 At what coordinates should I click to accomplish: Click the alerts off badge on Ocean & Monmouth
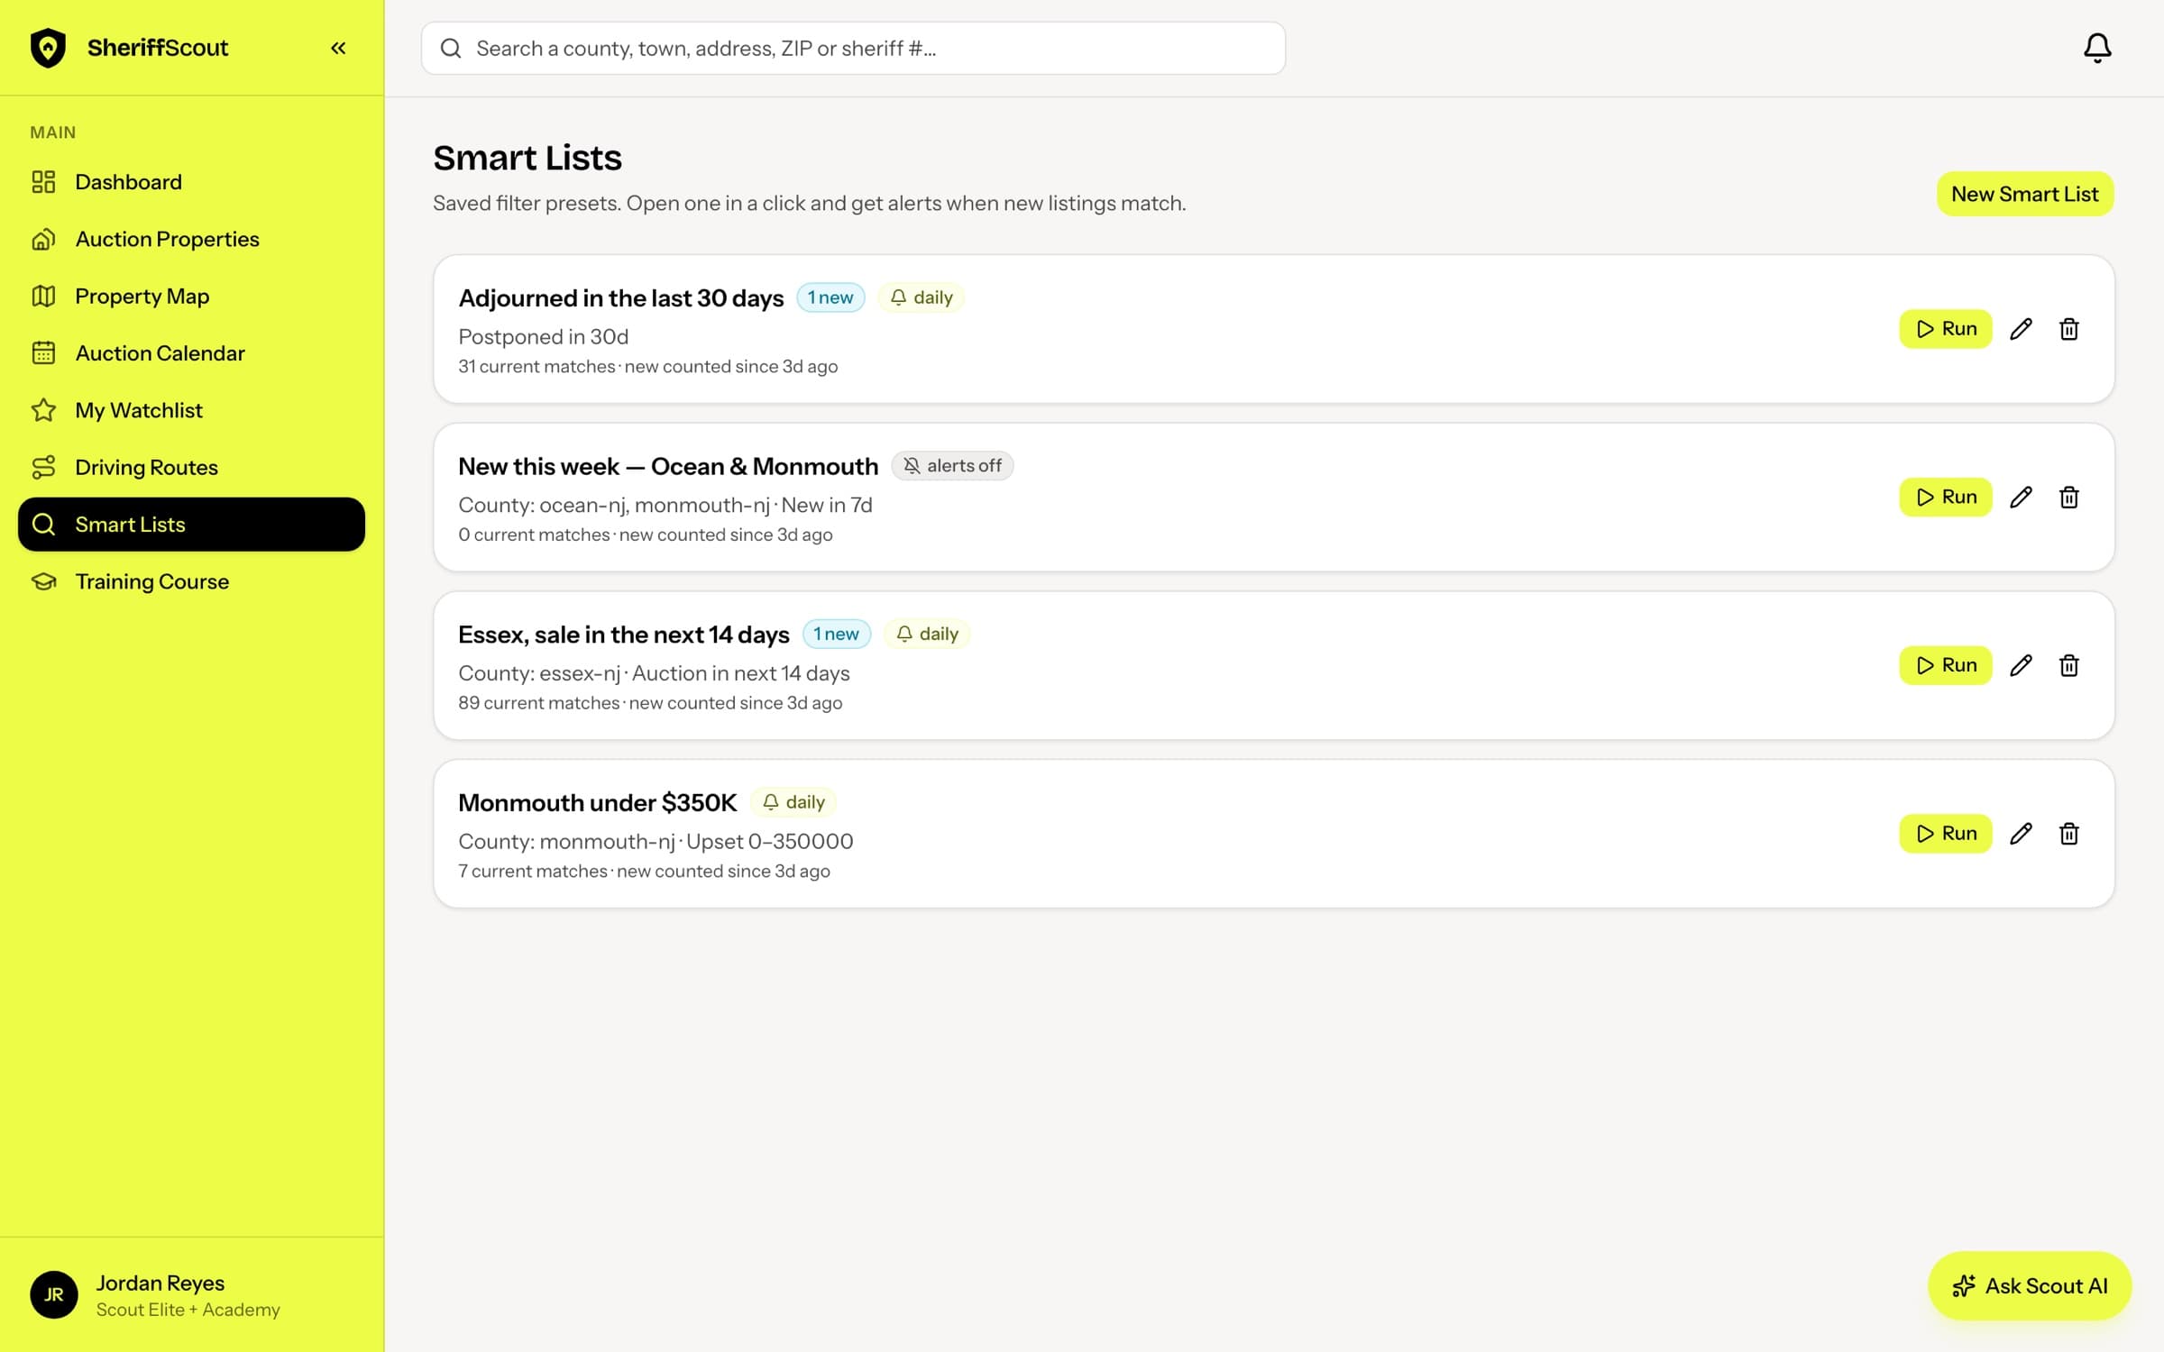tap(952, 466)
